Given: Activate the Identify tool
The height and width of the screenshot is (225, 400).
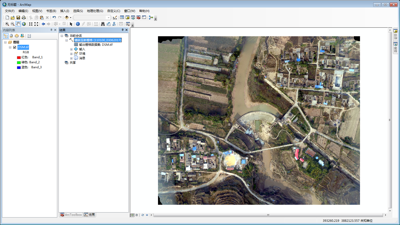Looking at the screenshot, I should (78, 24).
